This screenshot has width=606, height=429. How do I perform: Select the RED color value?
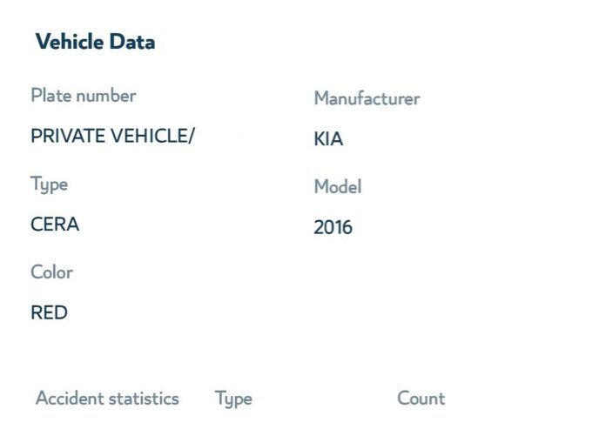pyautogui.click(x=49, y=313)
